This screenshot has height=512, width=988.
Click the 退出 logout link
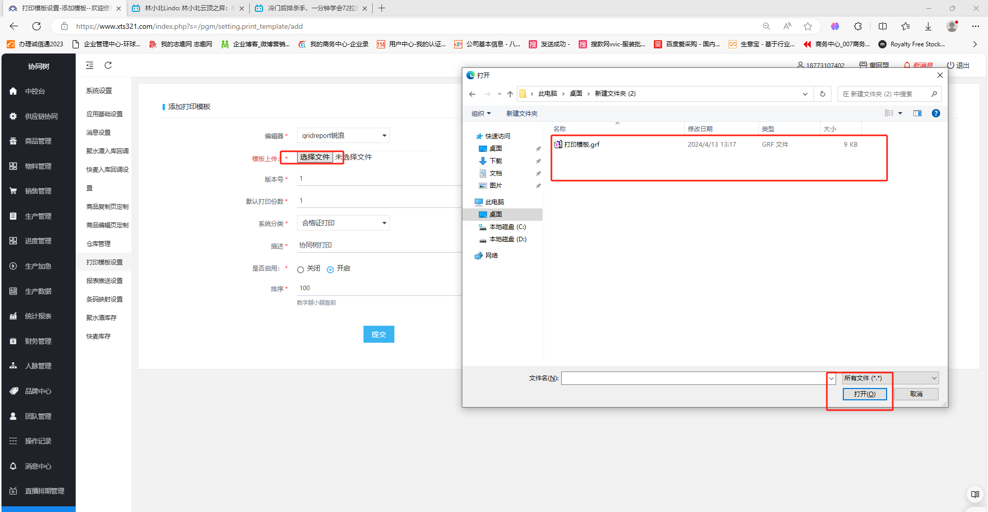click(x=958, y=65)
